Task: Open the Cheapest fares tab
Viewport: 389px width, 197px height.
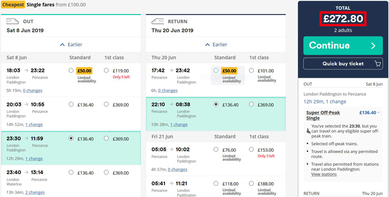Action: tap(13, 4)
